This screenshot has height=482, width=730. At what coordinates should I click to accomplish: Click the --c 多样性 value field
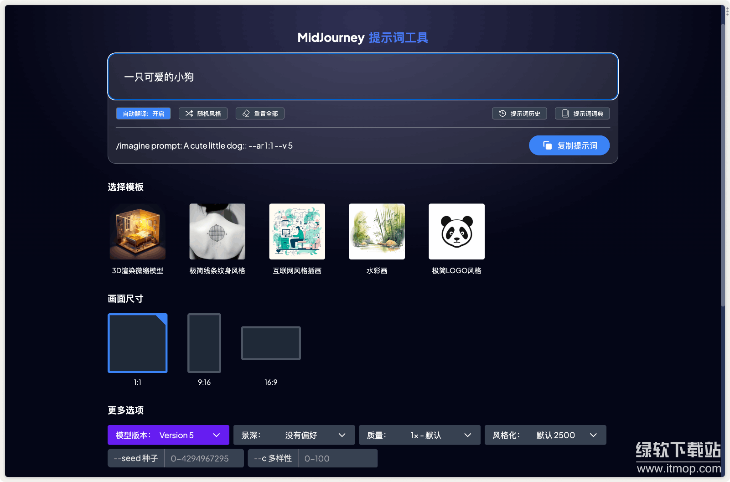337,458
